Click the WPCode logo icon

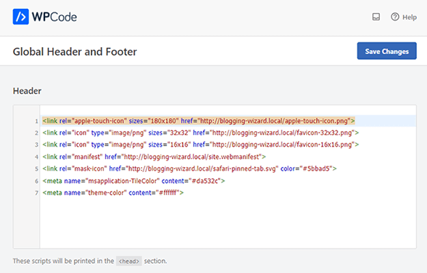point(20,16)
